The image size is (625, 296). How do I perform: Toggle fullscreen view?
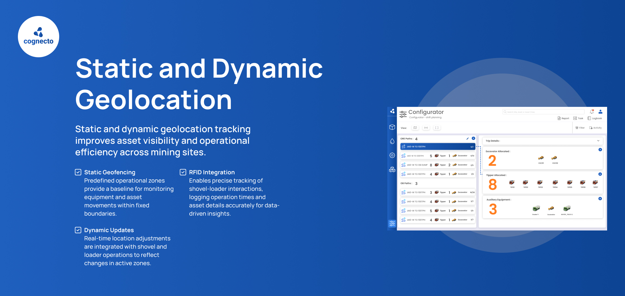click(437, 128)
